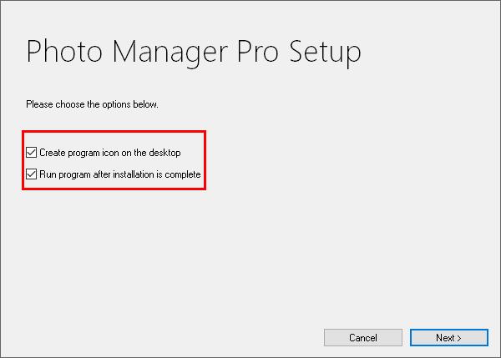Click the "Photo Manager Pro Setup" heading
Screen dimensions: 501x358
[194, 52]
